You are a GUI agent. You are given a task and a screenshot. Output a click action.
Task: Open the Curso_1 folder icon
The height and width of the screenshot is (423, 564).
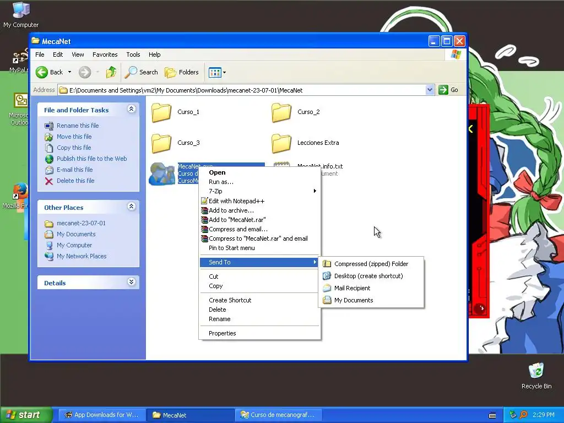point(161,112)
